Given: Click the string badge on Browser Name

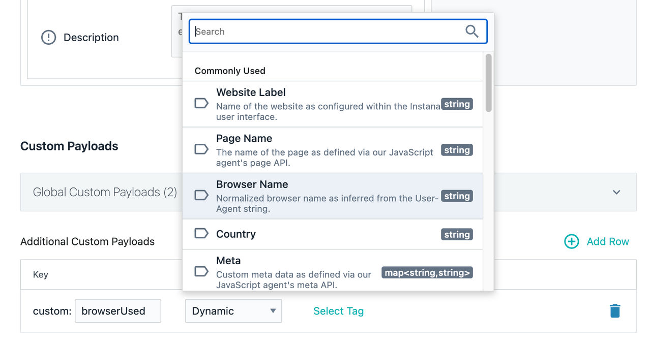Looking at the screenshot, I should [x=457, y=196].
